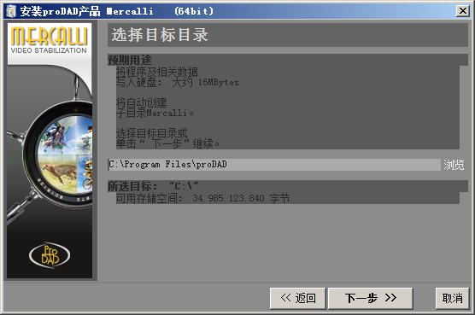475x315 pixels.
Task: Open the 浏览 browse dialog
Action: (454, 165)
